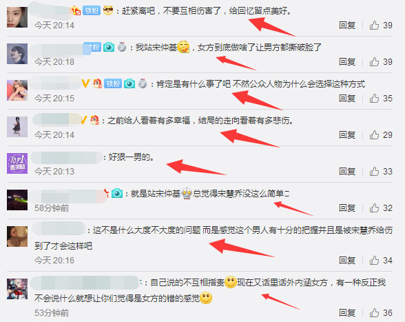This screenshot has width=405, height=322.
Task: Click thumbs-up on the 今天 20:18 comment
Action: coord(374,61)
